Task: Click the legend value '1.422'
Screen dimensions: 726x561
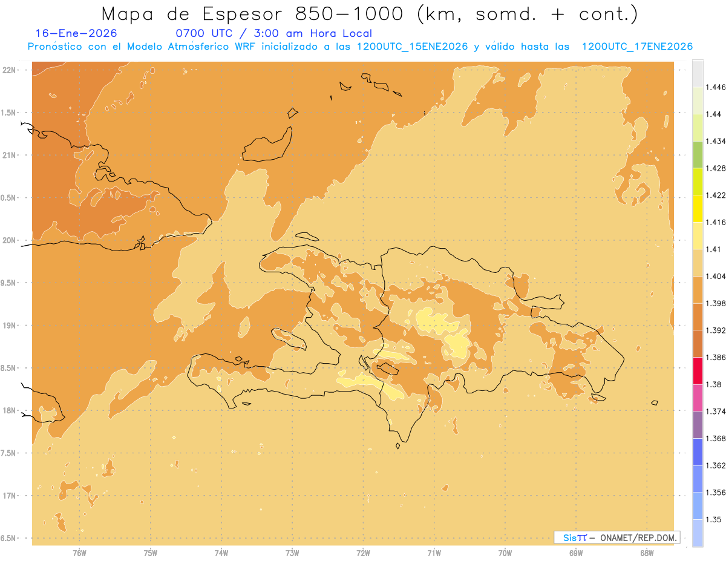Action: coord(716,195)
